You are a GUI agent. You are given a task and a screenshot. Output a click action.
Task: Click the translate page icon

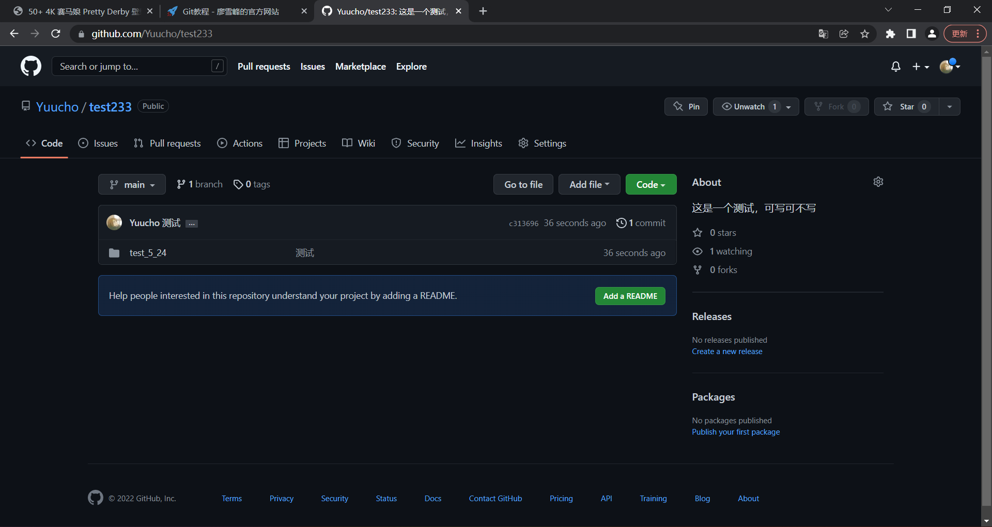[823, 34]
